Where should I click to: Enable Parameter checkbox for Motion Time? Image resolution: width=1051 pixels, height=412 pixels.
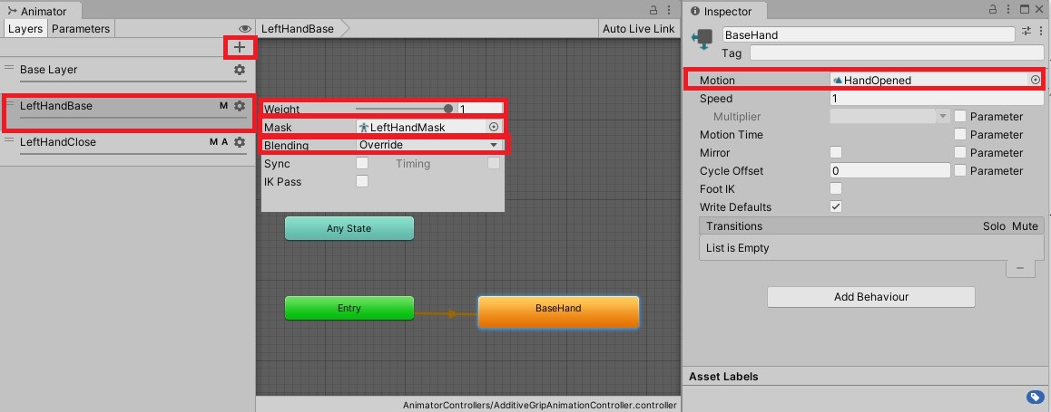tap(960, 134)
